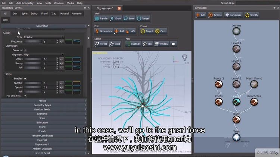Select the Mesh Frond generator node
This screenshot has width=280, height=157.
click(254, 84)
